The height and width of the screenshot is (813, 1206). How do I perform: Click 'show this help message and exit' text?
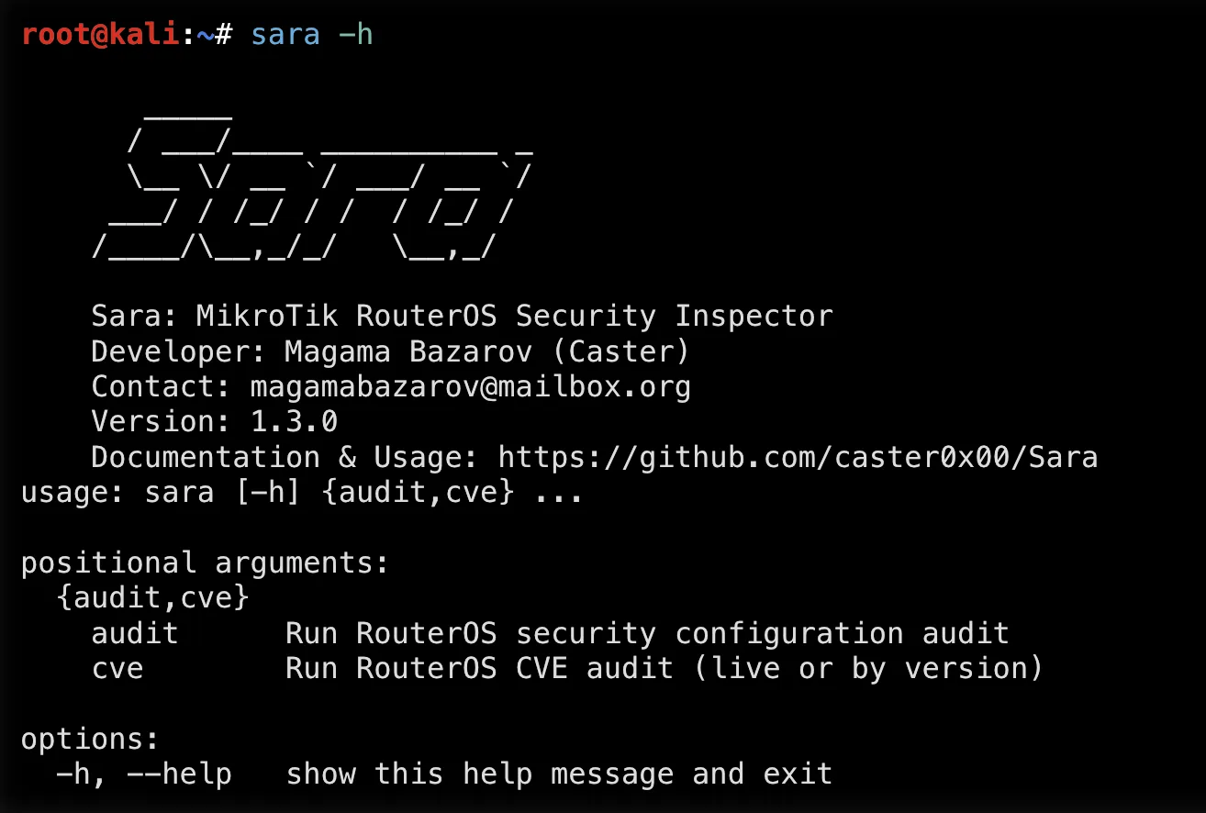click(x=559, y=774)
